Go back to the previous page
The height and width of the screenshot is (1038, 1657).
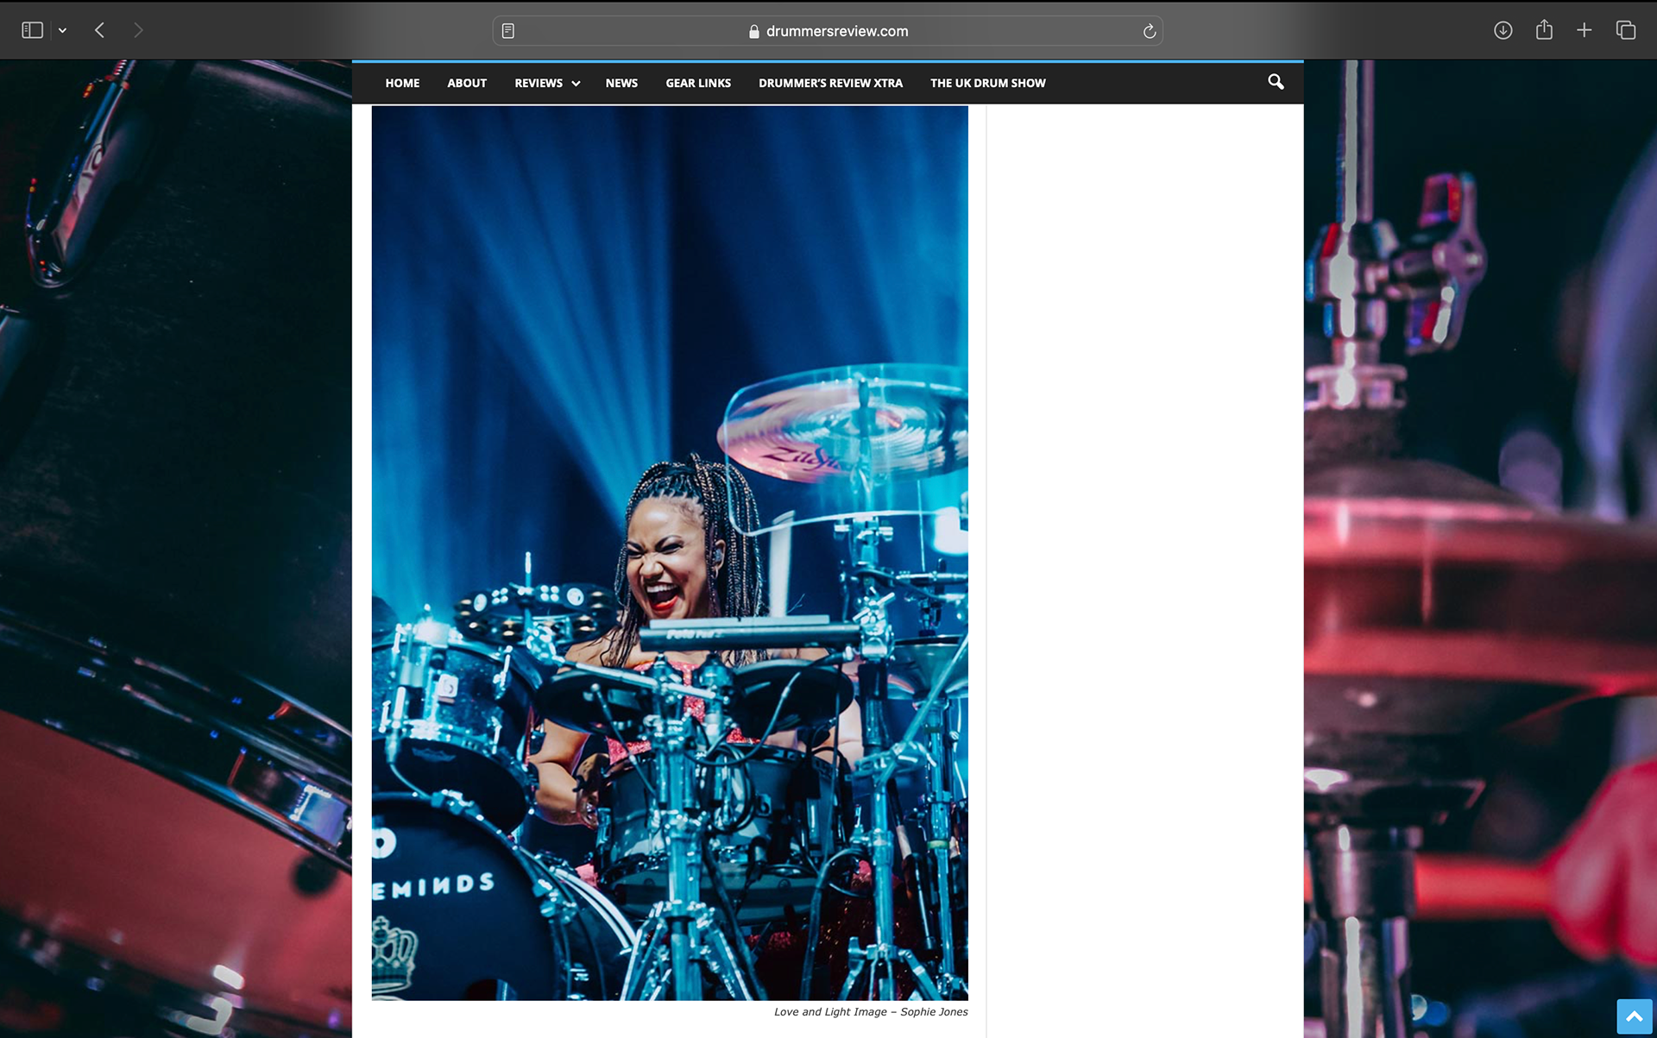[x=99, y=29]
